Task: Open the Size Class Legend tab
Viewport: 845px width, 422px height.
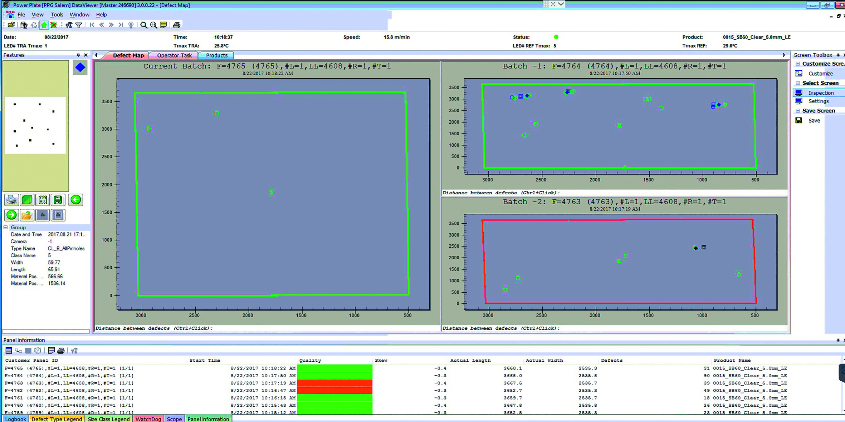Action: point(109,419)
